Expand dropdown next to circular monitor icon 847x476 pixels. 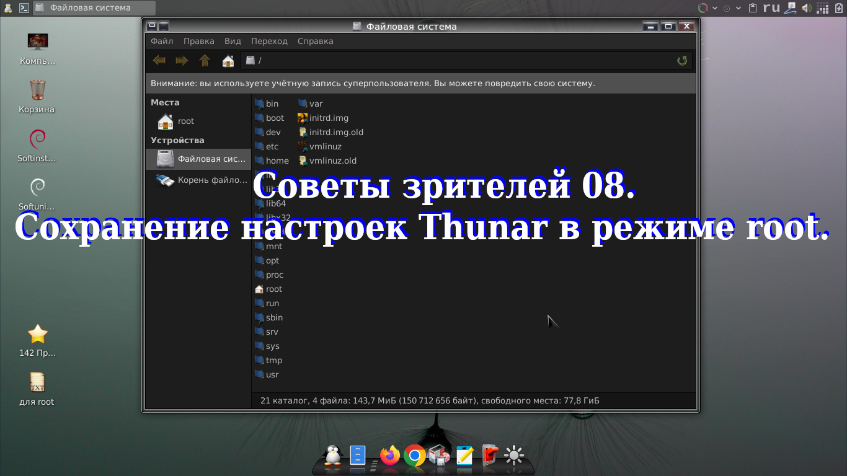pyautogui.click(x=715, y=8)
